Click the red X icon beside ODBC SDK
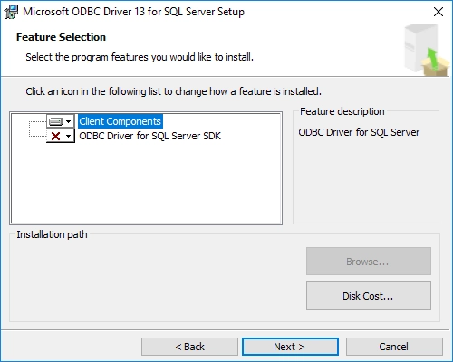The width and height of the screenshot is (453, 362). point(55,136)
